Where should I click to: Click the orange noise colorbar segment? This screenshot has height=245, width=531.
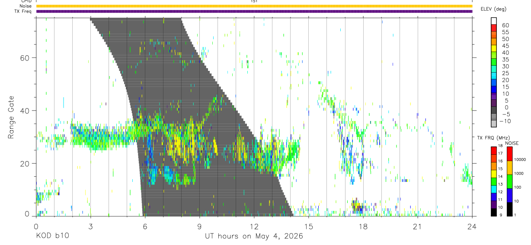coord(510,168)
